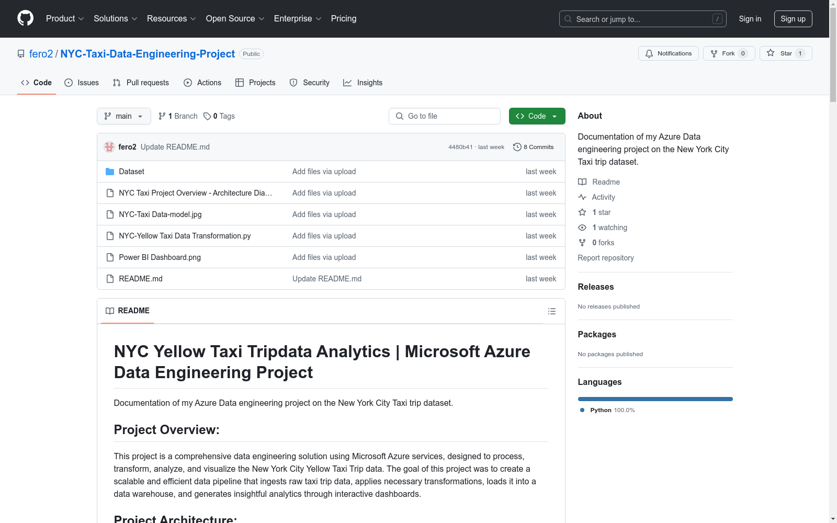Click the commit history clock icon
This screenshot has width=837, height=523.
click(517, 147)
